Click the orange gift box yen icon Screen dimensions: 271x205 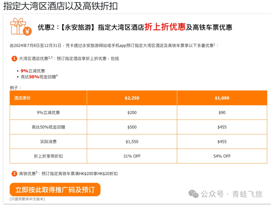click(x=21, y=27)
